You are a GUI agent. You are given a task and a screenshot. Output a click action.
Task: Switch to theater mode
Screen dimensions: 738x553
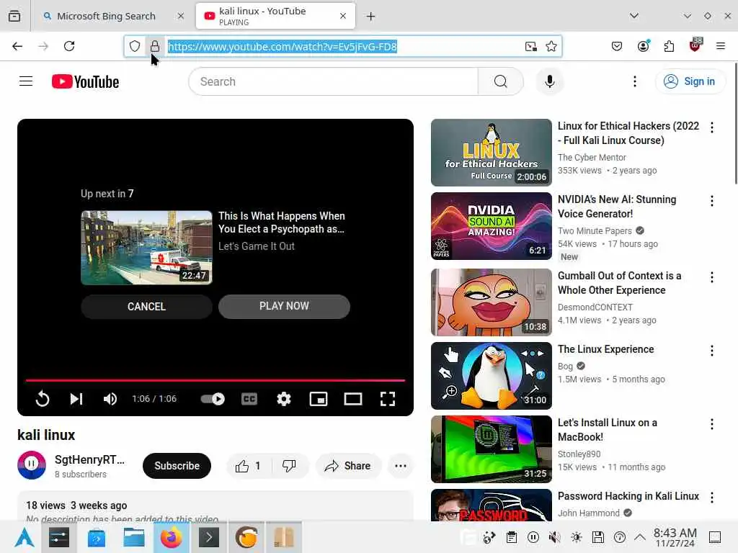pyautogui.click(x=353, y=399)
